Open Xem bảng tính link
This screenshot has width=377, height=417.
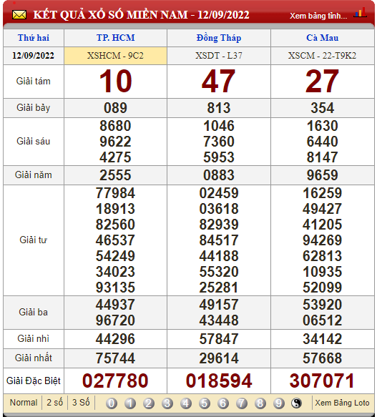pyautogui.click(x=318, y=16)
